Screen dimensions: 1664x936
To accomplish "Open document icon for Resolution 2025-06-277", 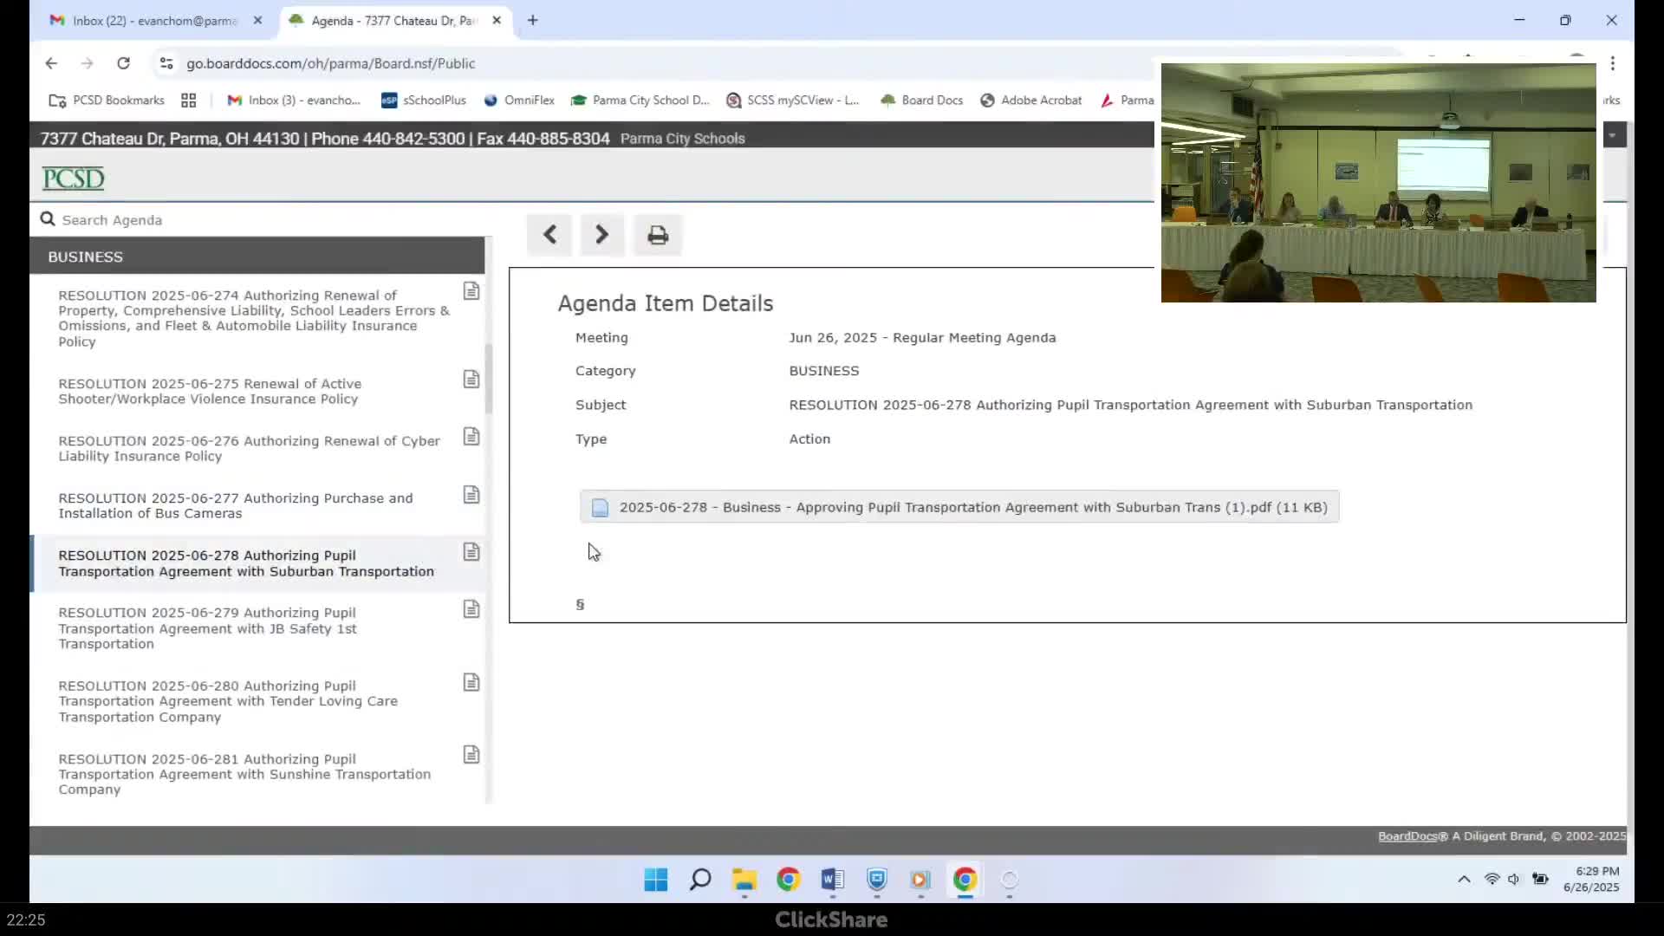I will point(471,495).
